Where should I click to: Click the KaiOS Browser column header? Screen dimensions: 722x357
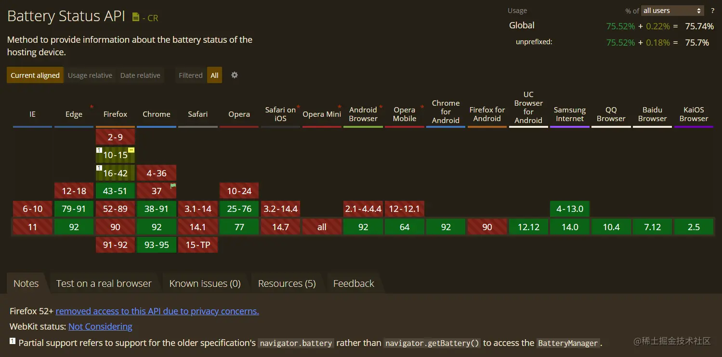694,114
